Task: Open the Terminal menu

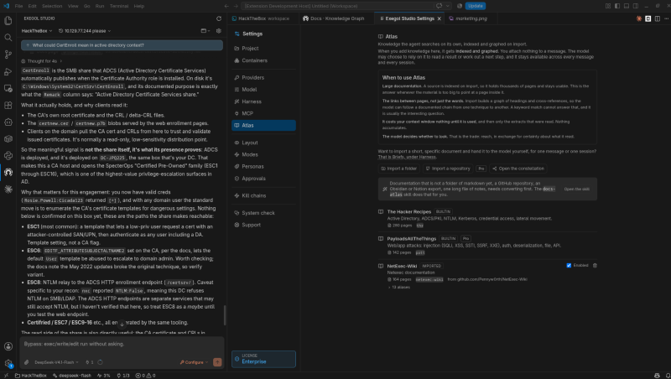Action: (x=119, y=6)
